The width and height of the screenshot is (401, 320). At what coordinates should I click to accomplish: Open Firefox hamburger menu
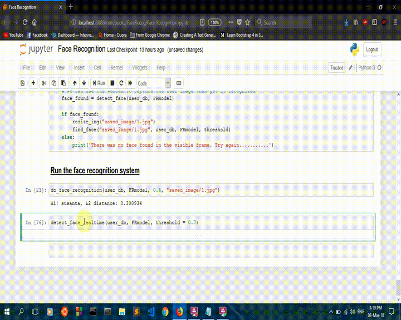[395, 22]
